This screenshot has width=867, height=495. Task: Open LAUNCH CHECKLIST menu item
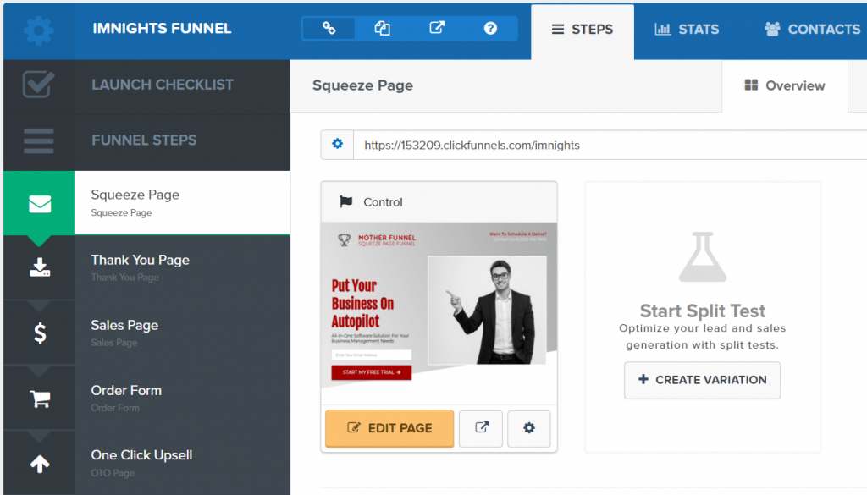pyautogui.click(x=162, y=85)
